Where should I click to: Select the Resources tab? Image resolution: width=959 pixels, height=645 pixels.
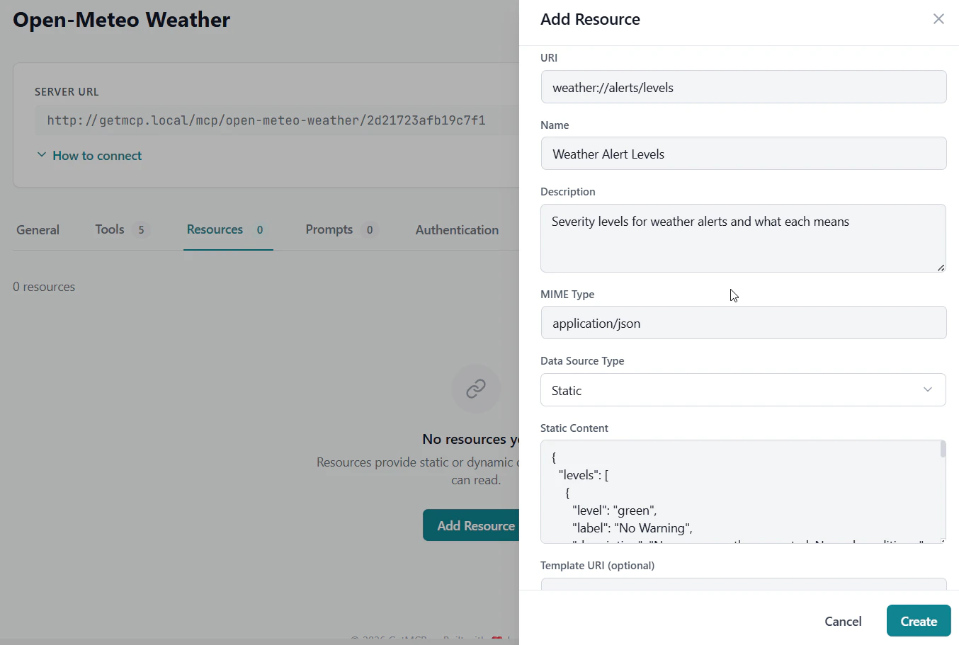pyautogui.click(x=227, y=229)
